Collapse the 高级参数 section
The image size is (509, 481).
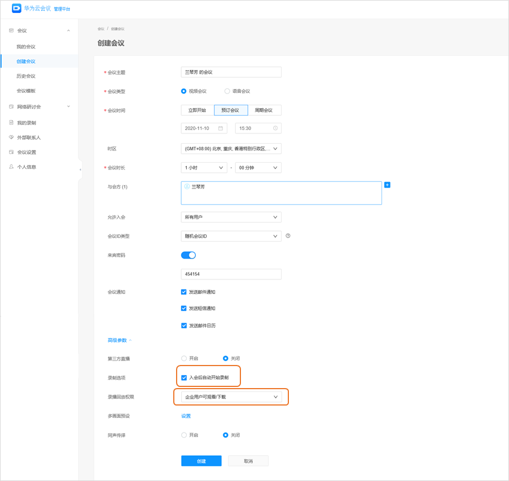click(120, 340)
